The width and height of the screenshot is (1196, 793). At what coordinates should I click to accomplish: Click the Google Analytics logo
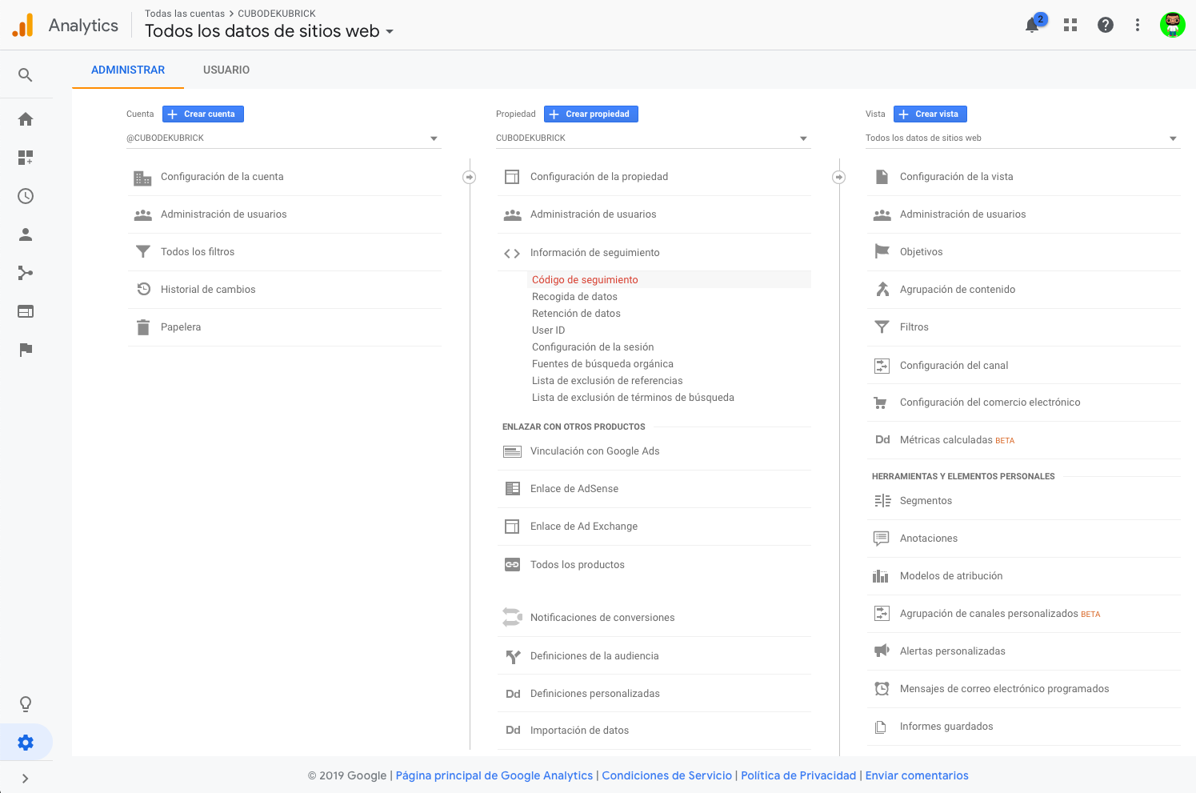[x=23, y=25]
